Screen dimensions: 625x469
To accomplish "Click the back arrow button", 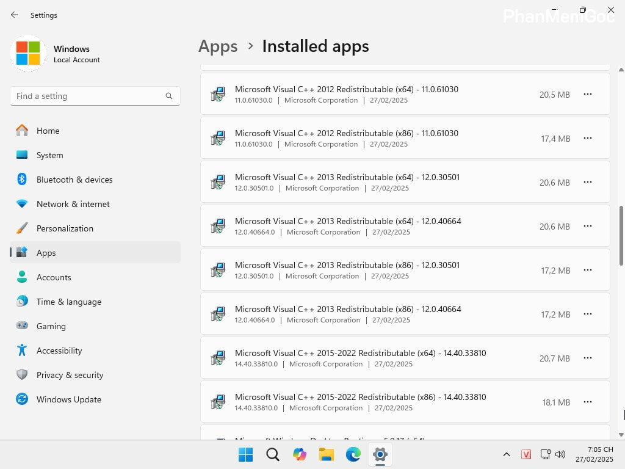I will [15, 15].
